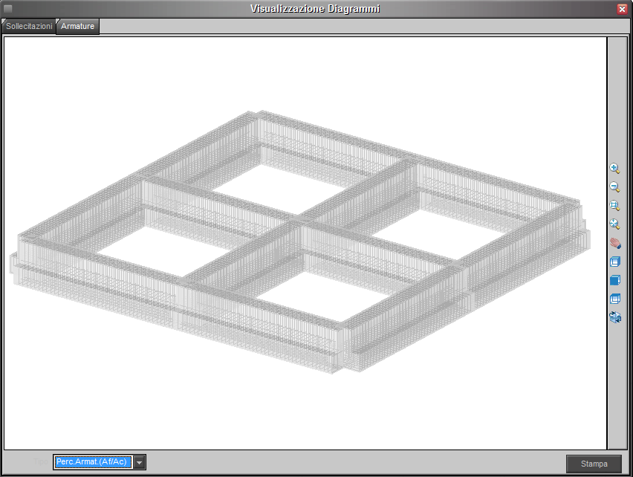This screenshot has width=633, height=477.
Task: Select the zoom window tool
Action: click(x=614, y=206)
